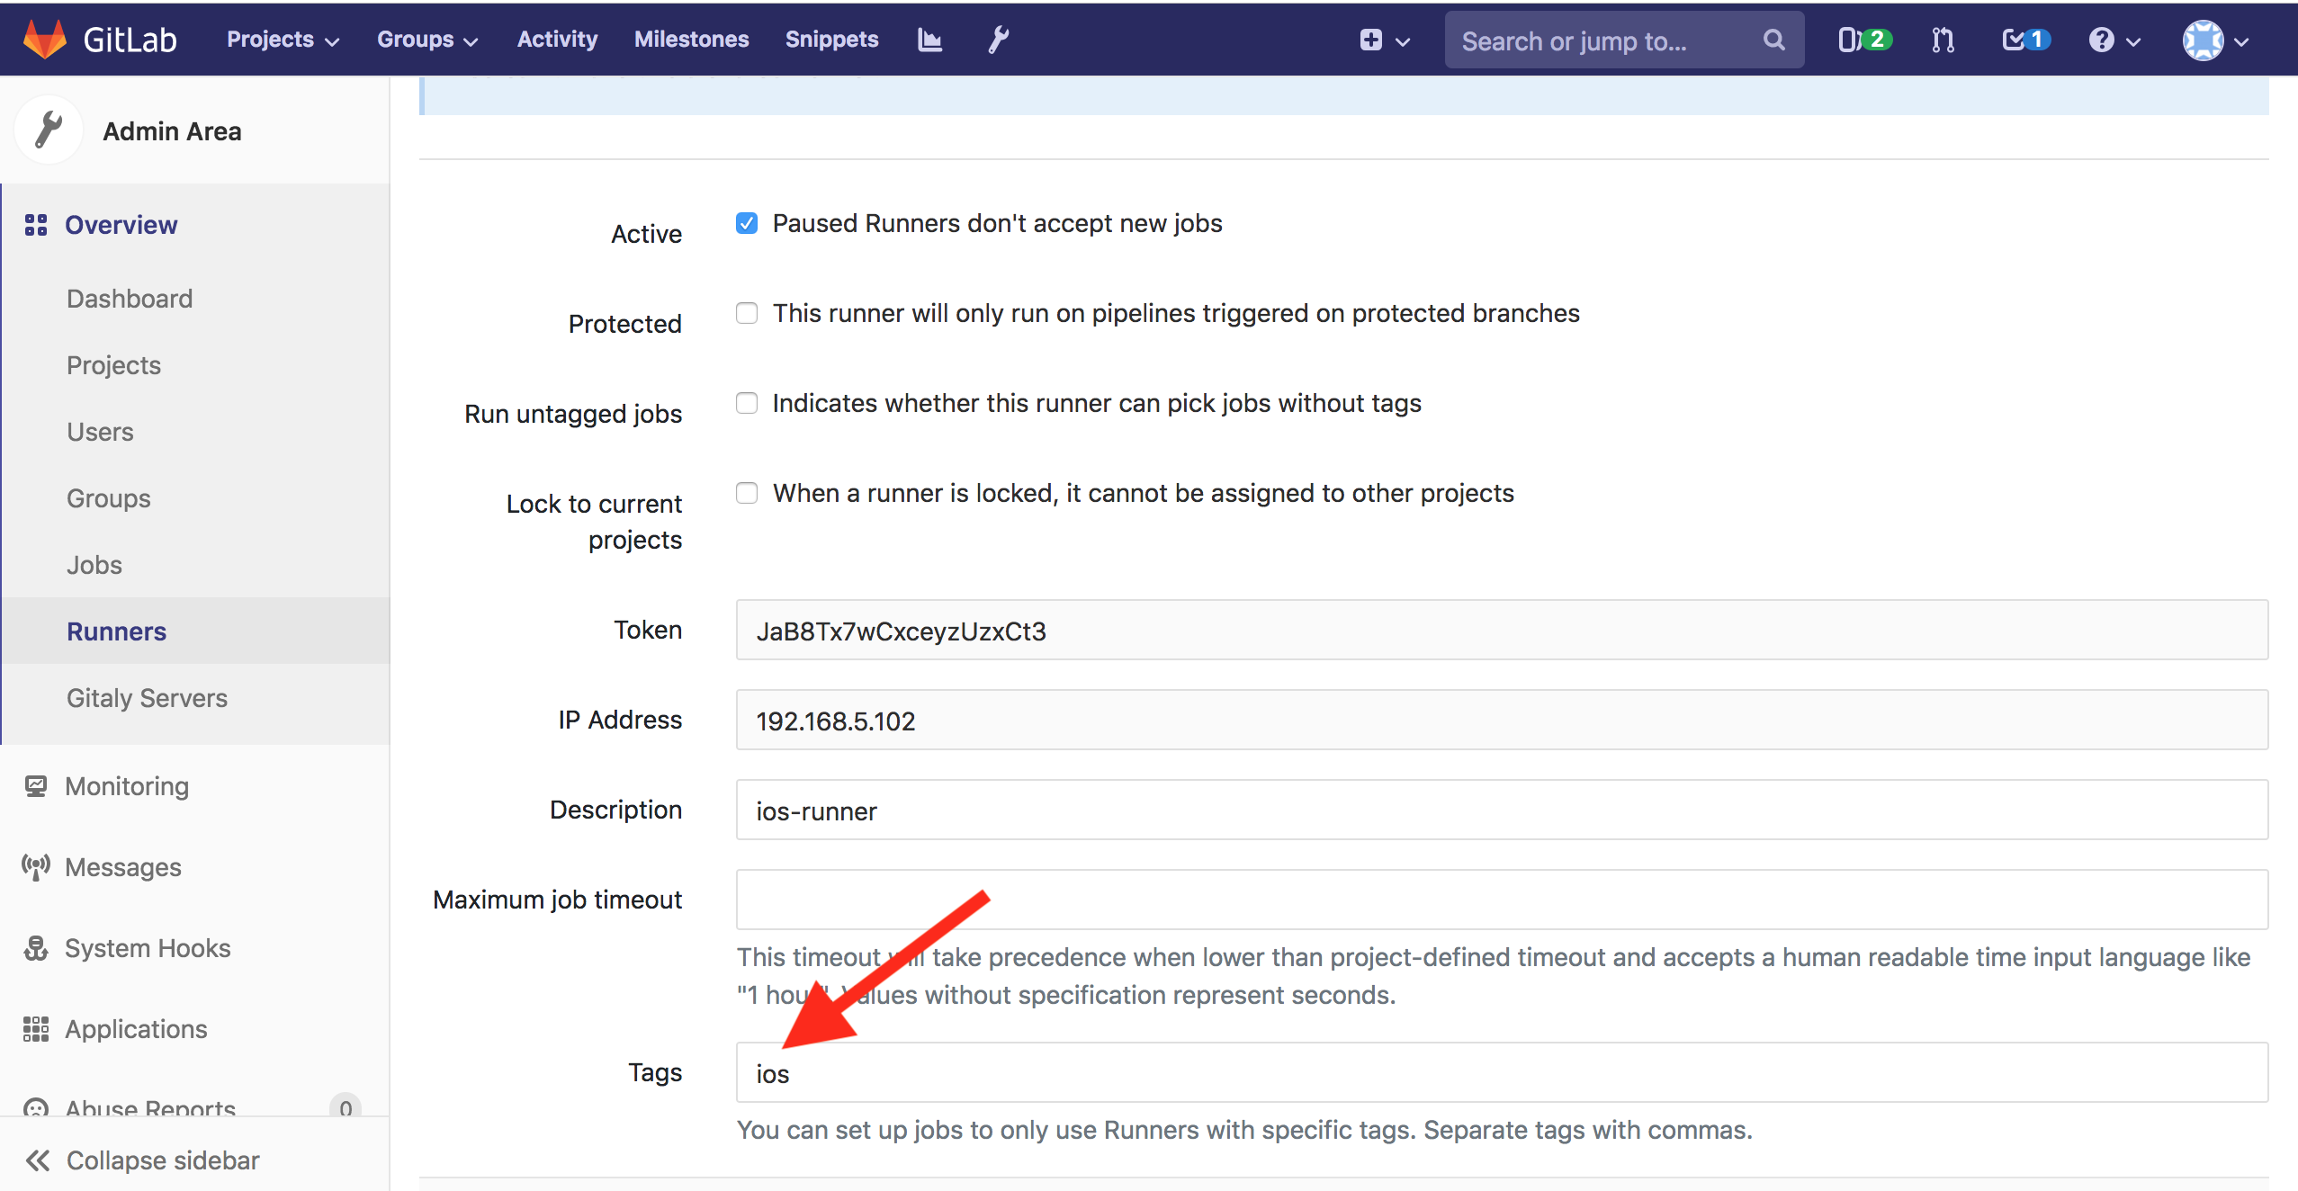Select the admin wrench icon
Viewport: 2298px width, 1191px height.
click(997, 39)
